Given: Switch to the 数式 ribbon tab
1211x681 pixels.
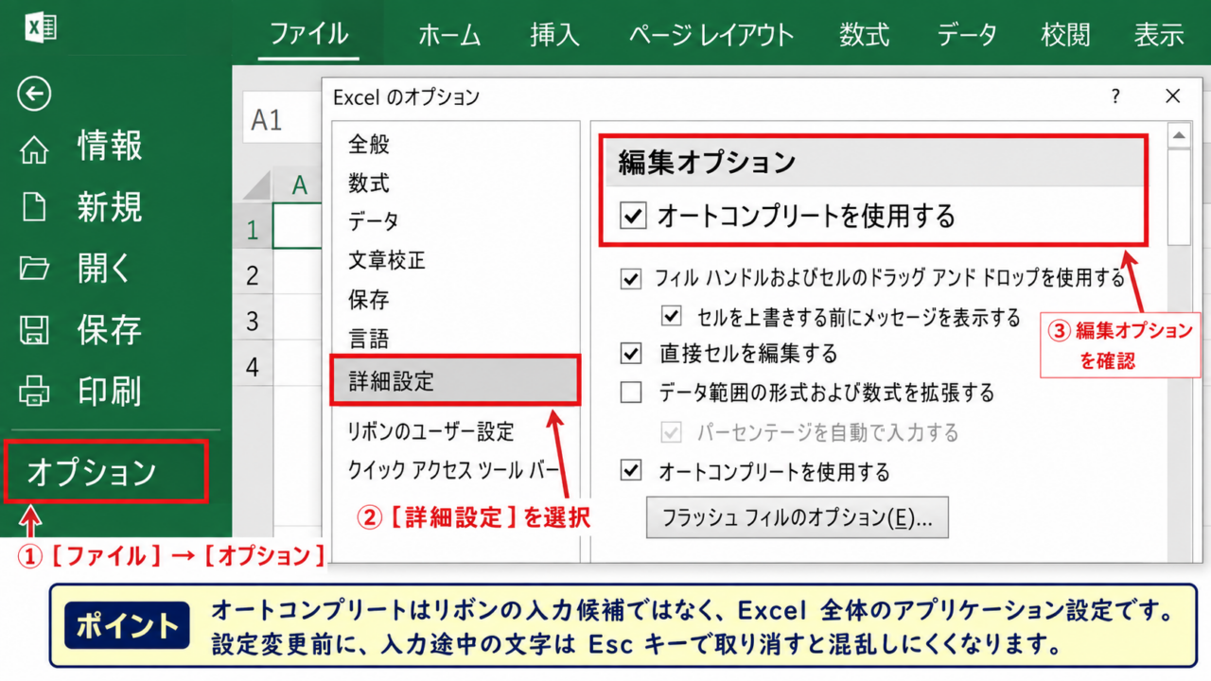Looking at the screenshot, I should 864,35.
